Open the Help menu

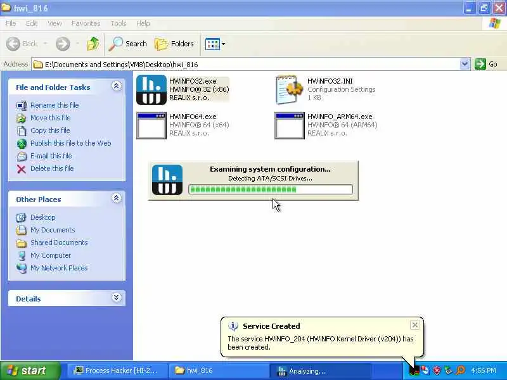(143, 23)
